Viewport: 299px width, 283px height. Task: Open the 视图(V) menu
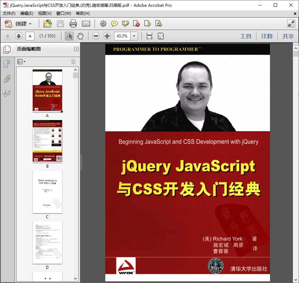coord(45,13)
